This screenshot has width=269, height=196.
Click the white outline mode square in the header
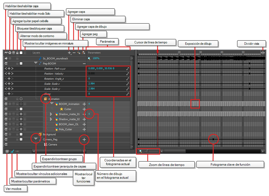(x=21, y=53)
